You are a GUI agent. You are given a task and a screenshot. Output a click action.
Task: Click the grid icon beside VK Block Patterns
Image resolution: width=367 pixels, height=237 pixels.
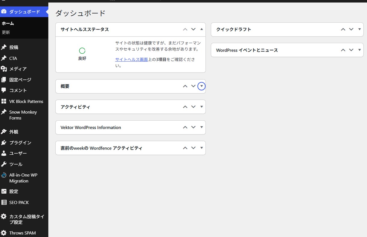pos(4,101)
